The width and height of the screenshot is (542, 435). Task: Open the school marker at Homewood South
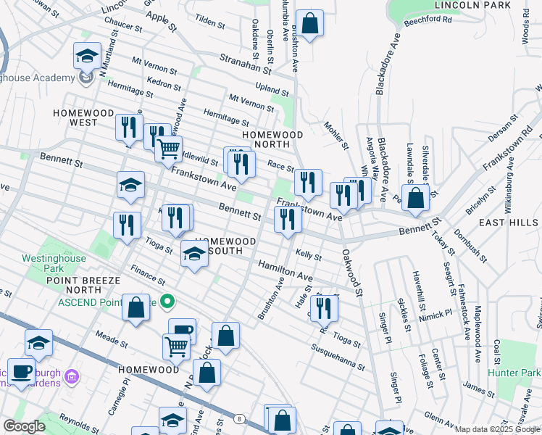pyautogui.click(x=193, y=254)
